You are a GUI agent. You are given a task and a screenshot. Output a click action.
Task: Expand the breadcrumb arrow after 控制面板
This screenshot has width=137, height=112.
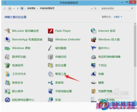tap(38, 8)
